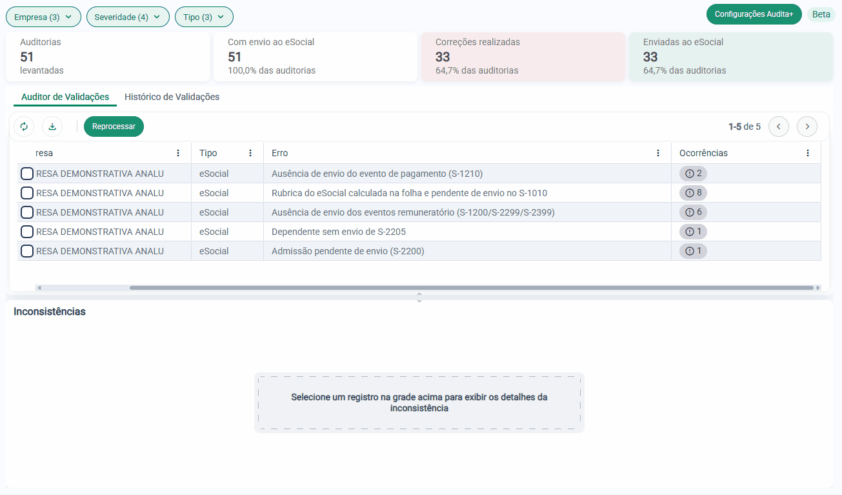Open the Empresa column options menu
This screenshot has height=495, width=842.
[178, 154]
